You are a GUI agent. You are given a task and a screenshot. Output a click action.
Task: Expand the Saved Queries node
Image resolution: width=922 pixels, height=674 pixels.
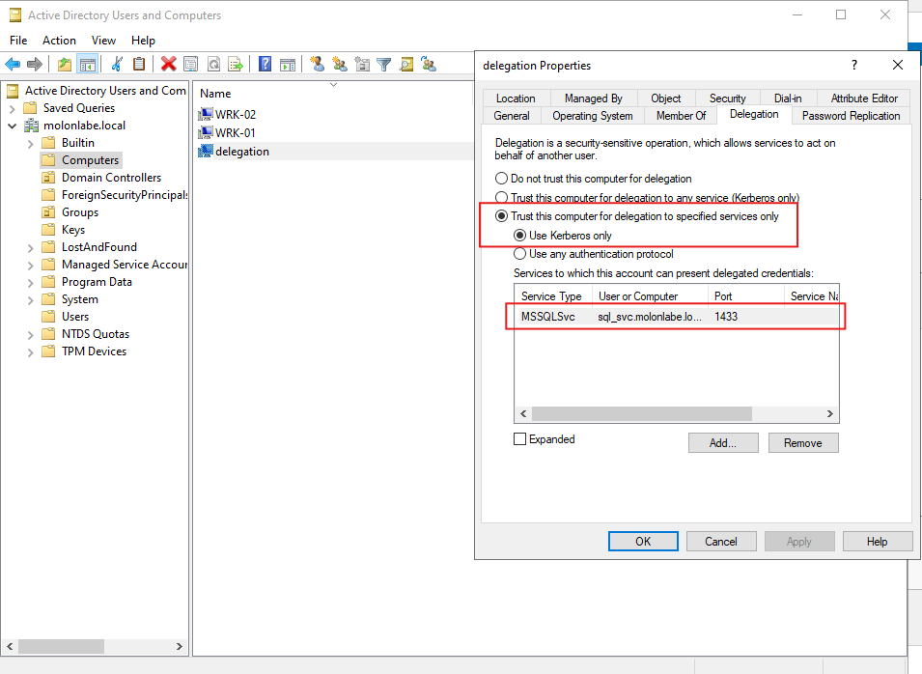coord(13,108)
